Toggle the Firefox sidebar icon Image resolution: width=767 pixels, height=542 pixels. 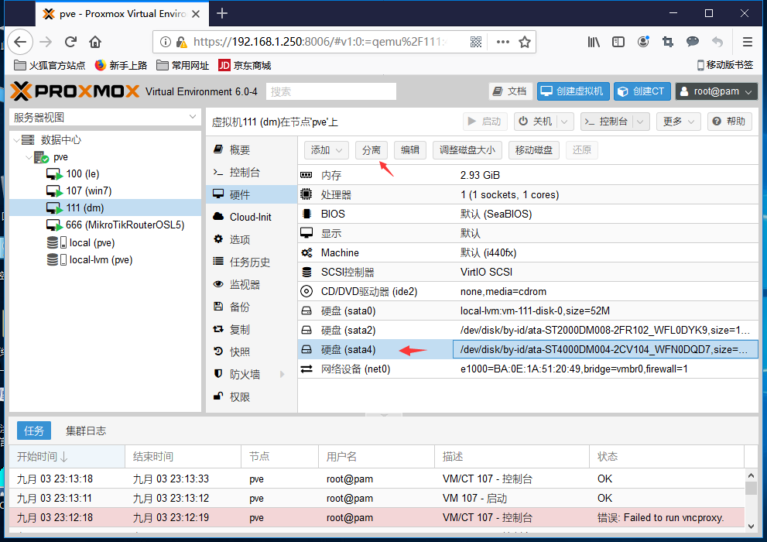(618, 42)
